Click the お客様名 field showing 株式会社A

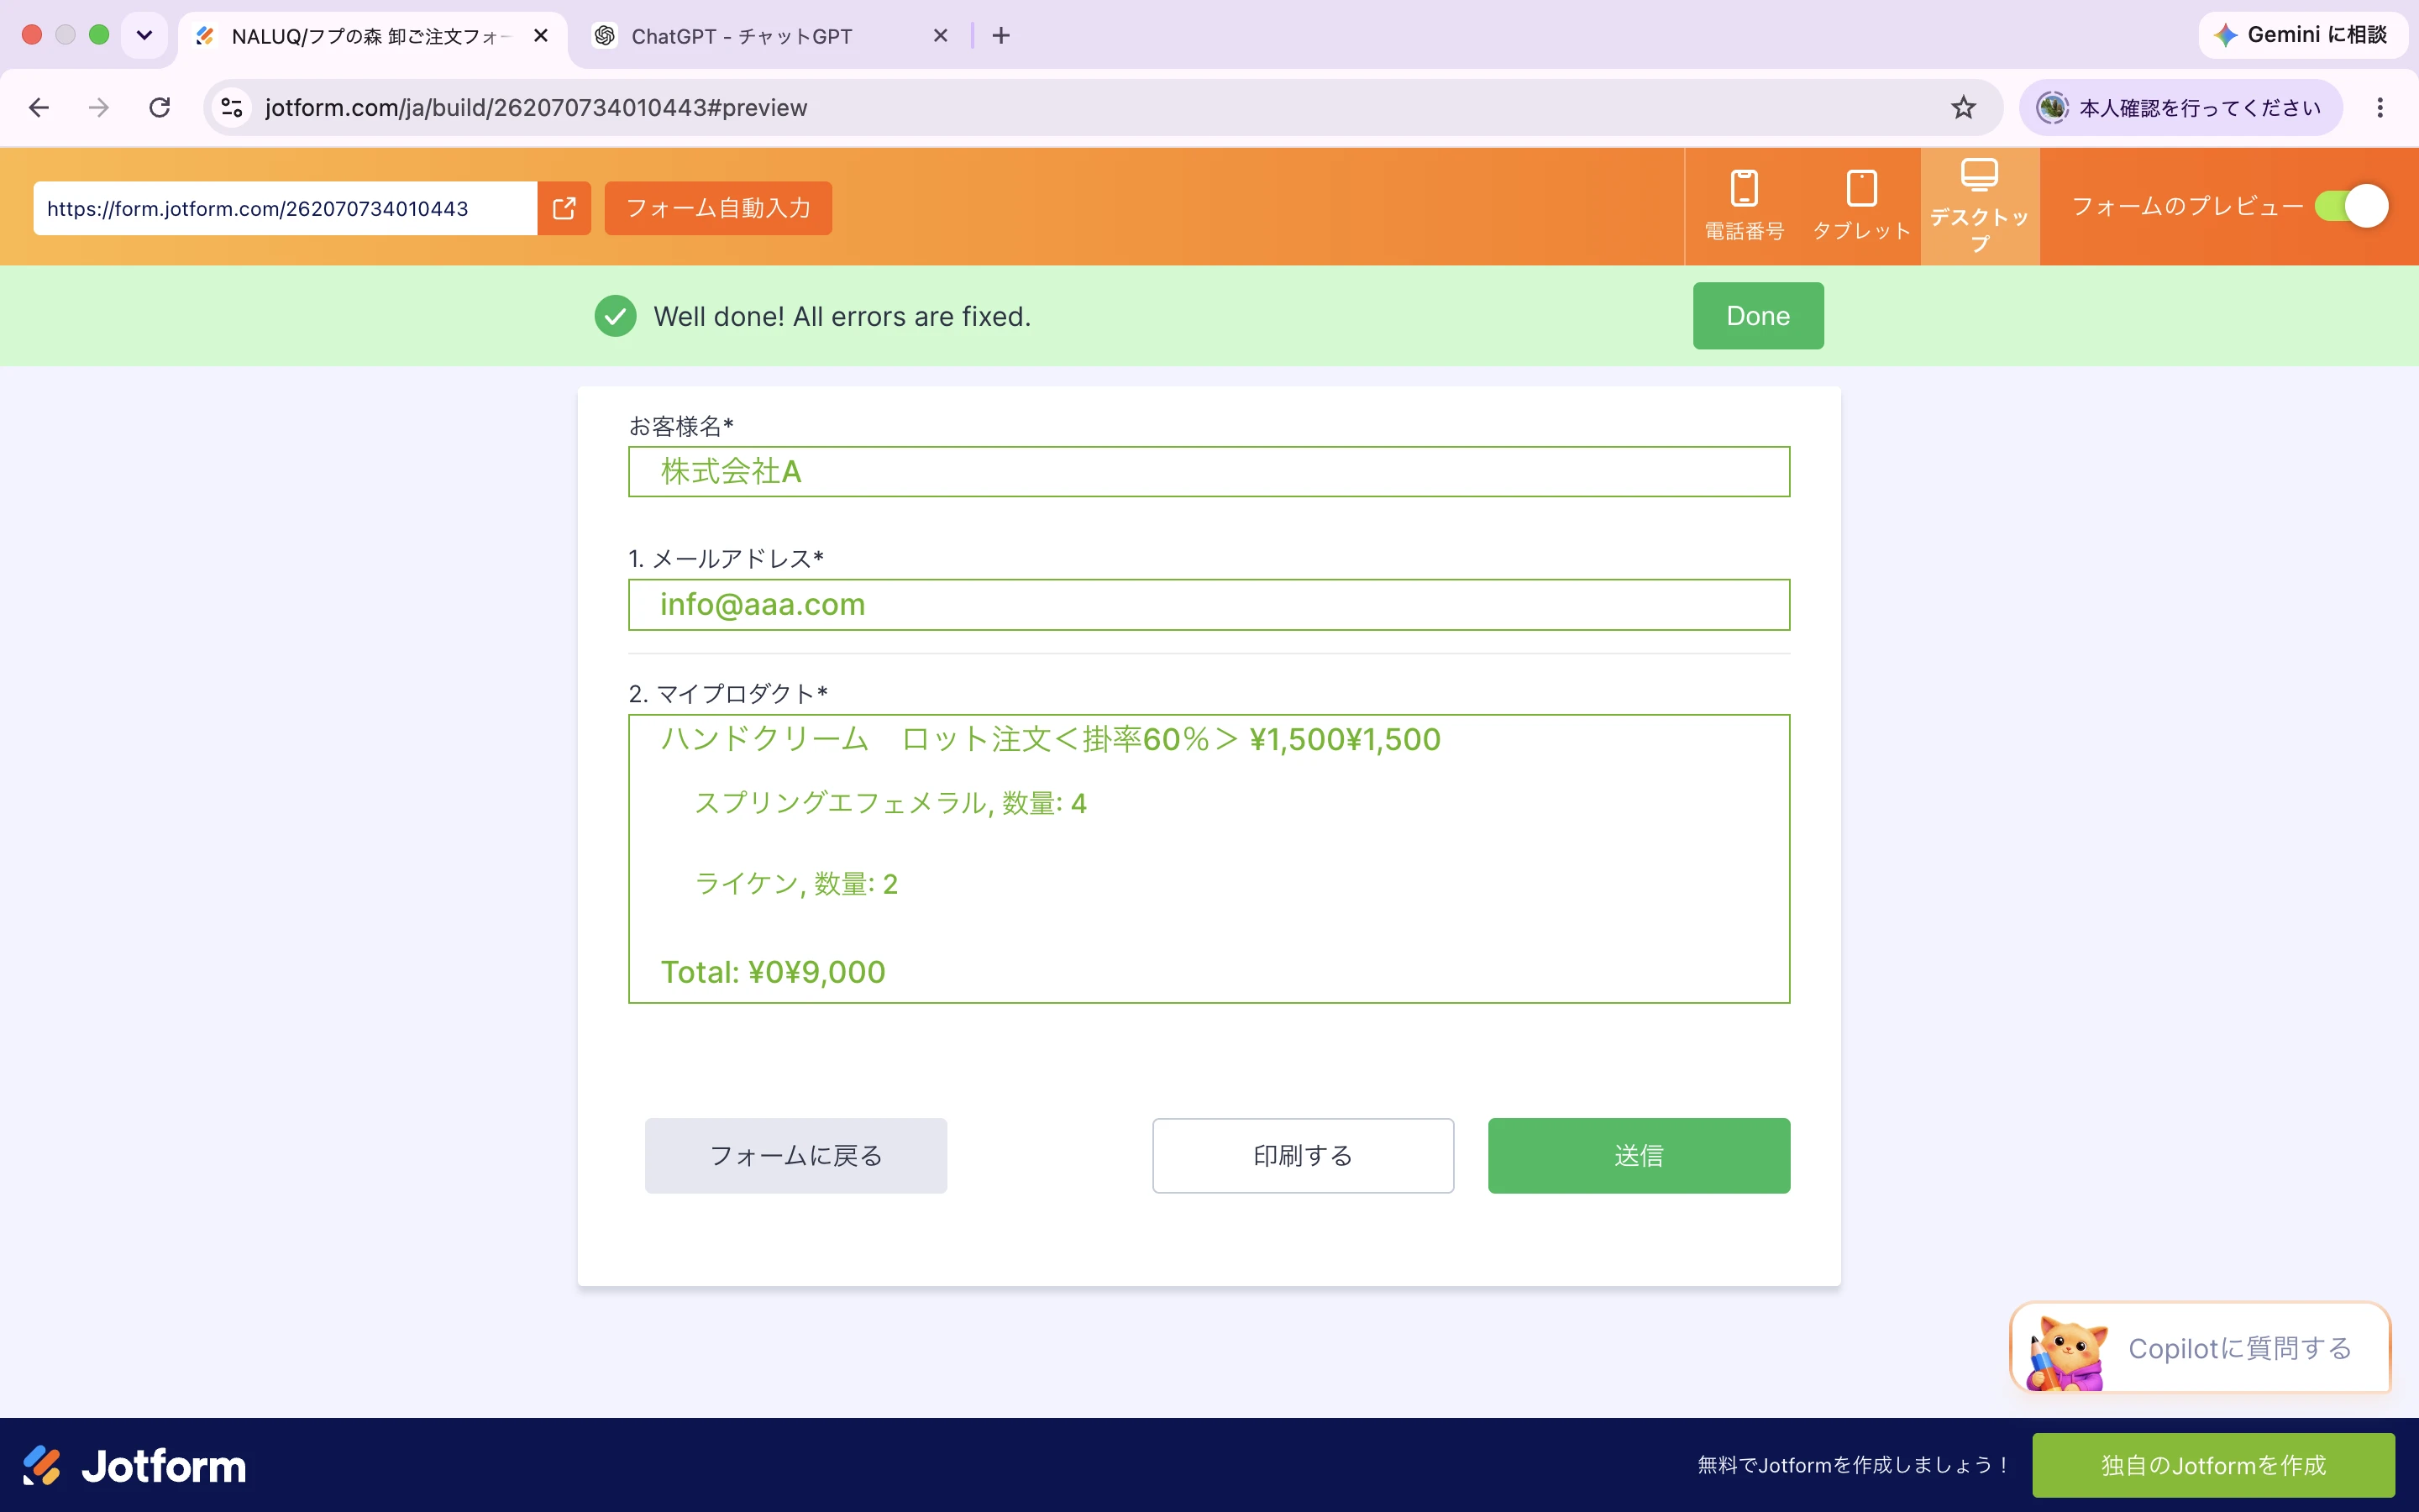pyautogui.click(x=1209, y=471)
